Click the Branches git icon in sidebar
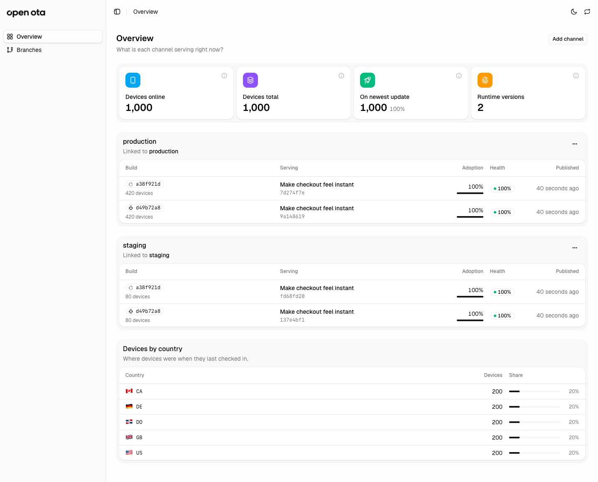Screen dimensions: 598x482 [10, 50]
